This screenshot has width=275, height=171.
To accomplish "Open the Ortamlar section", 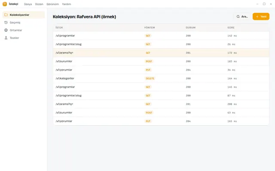I will [24, 30].
